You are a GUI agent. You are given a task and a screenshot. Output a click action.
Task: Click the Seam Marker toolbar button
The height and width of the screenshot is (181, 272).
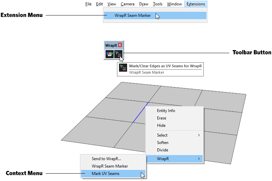119,54
